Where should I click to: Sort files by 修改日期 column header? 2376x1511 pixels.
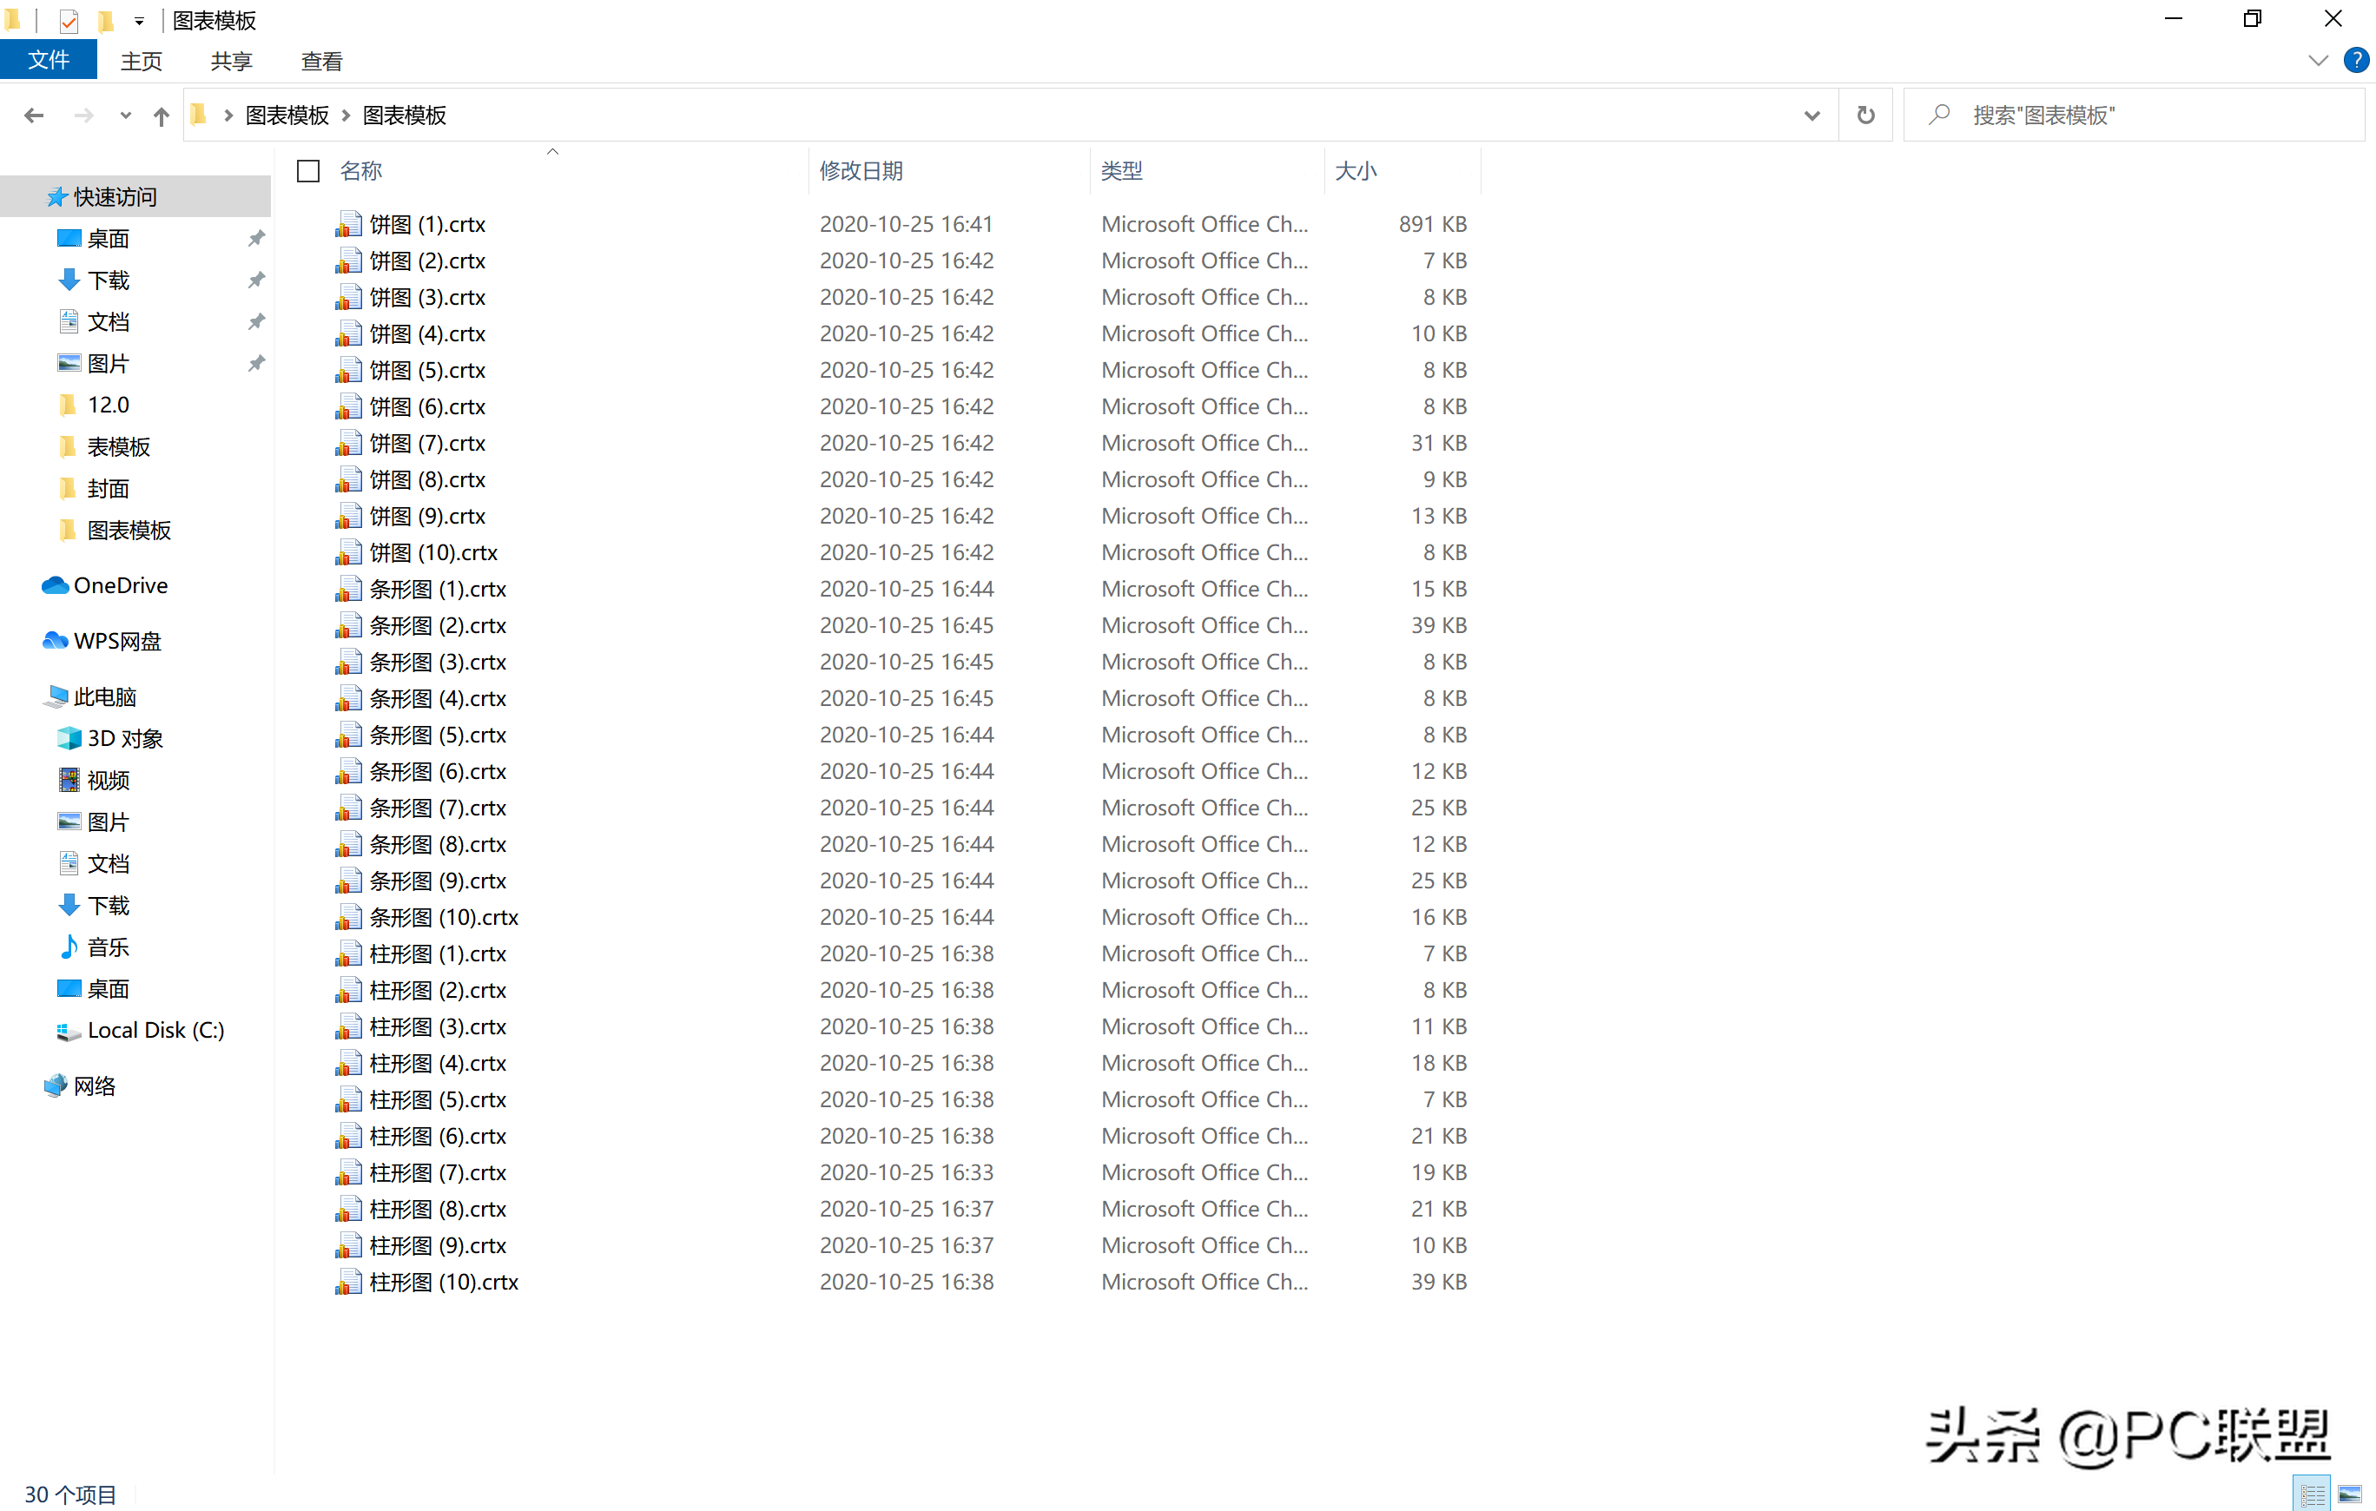(861, 171)
